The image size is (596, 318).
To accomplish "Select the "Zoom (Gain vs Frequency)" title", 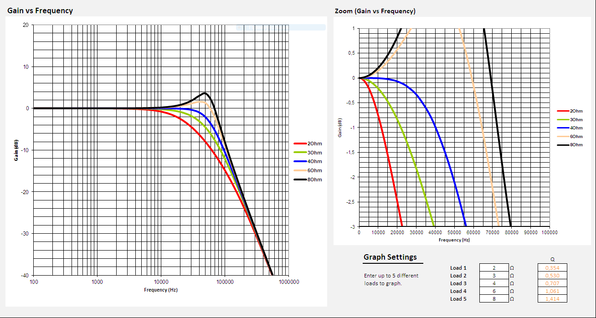I will tap(375, 11).
